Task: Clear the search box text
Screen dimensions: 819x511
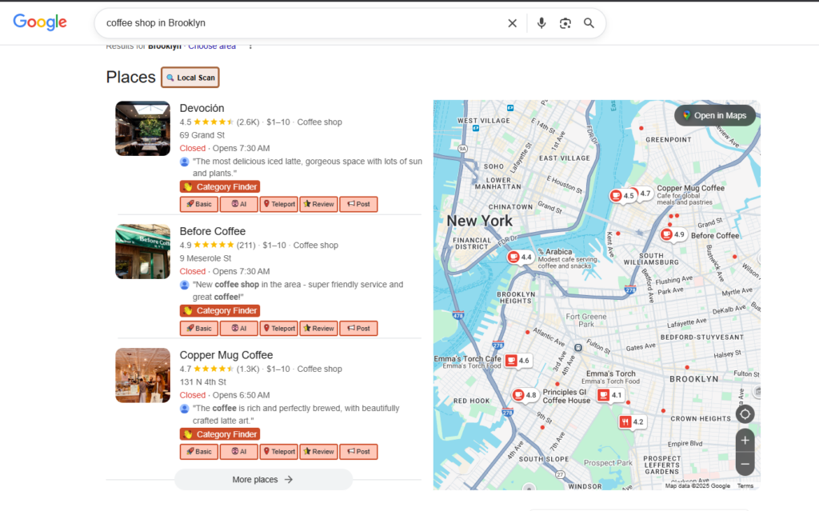Action: coord(513,23)
